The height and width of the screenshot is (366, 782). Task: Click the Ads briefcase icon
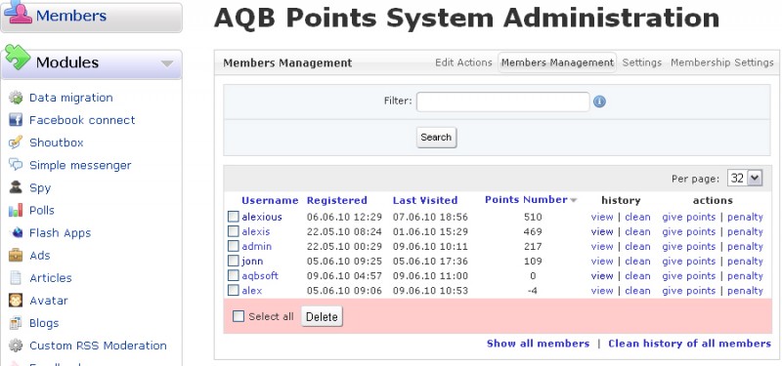[x=16, y=255]
